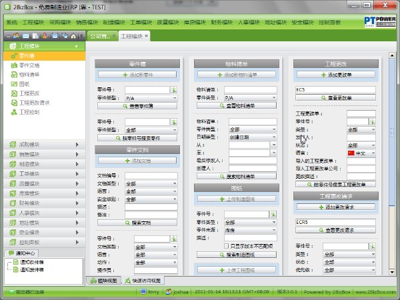Expand 采购模块 in sidebar

tap(45, 145)
